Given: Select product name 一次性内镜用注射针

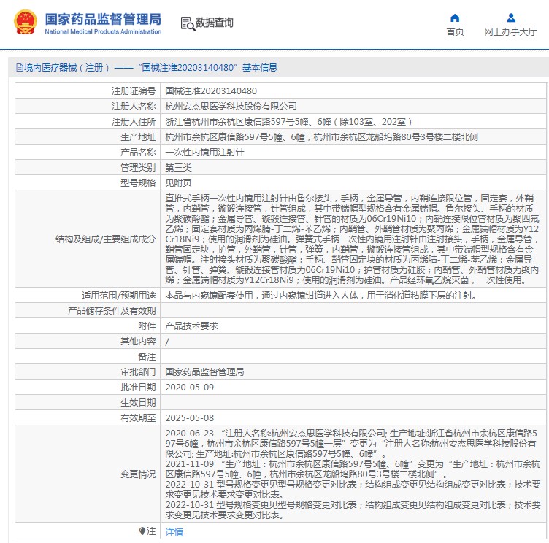Looking at the screenshot, I should (x=204, y=153).
